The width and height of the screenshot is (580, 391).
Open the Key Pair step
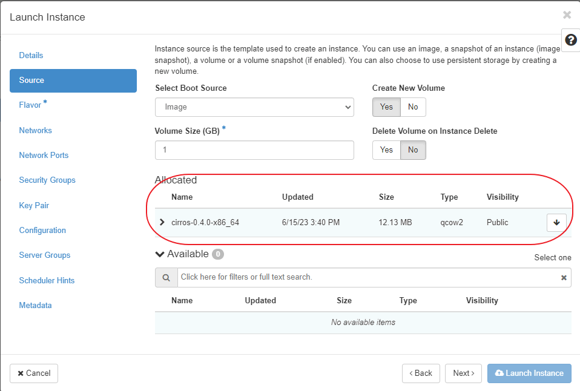[34, 206]
